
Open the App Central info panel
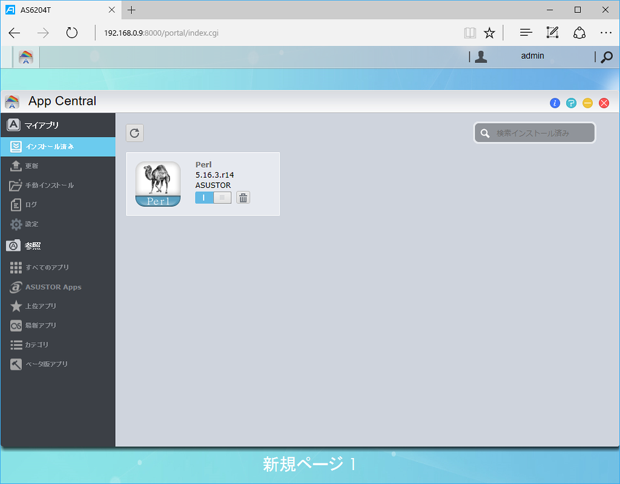tap(555, 102)
